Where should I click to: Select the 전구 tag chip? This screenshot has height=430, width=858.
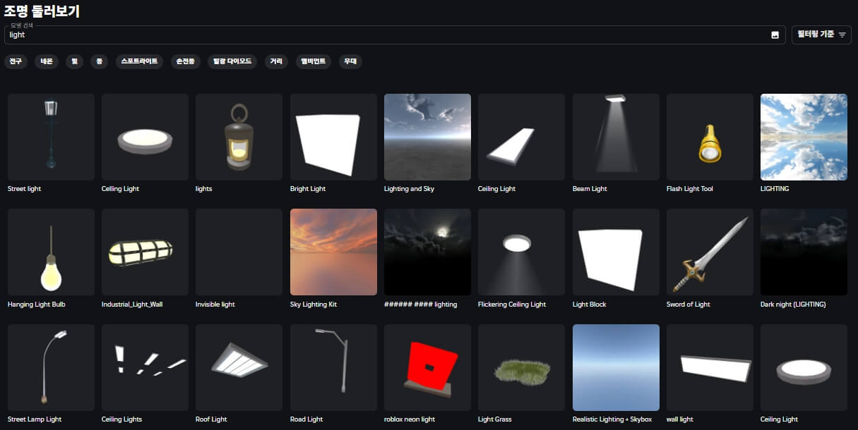point(16,61)
